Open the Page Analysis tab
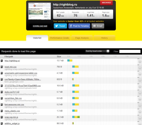This screenshot has width=142, height=125. click(x=82, y=38)
